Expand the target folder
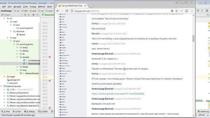The width and height of the screenshot is (210, 118). click(4, 76)
